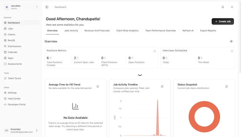Switch to Team Performance Overview tab

[161, 31]
